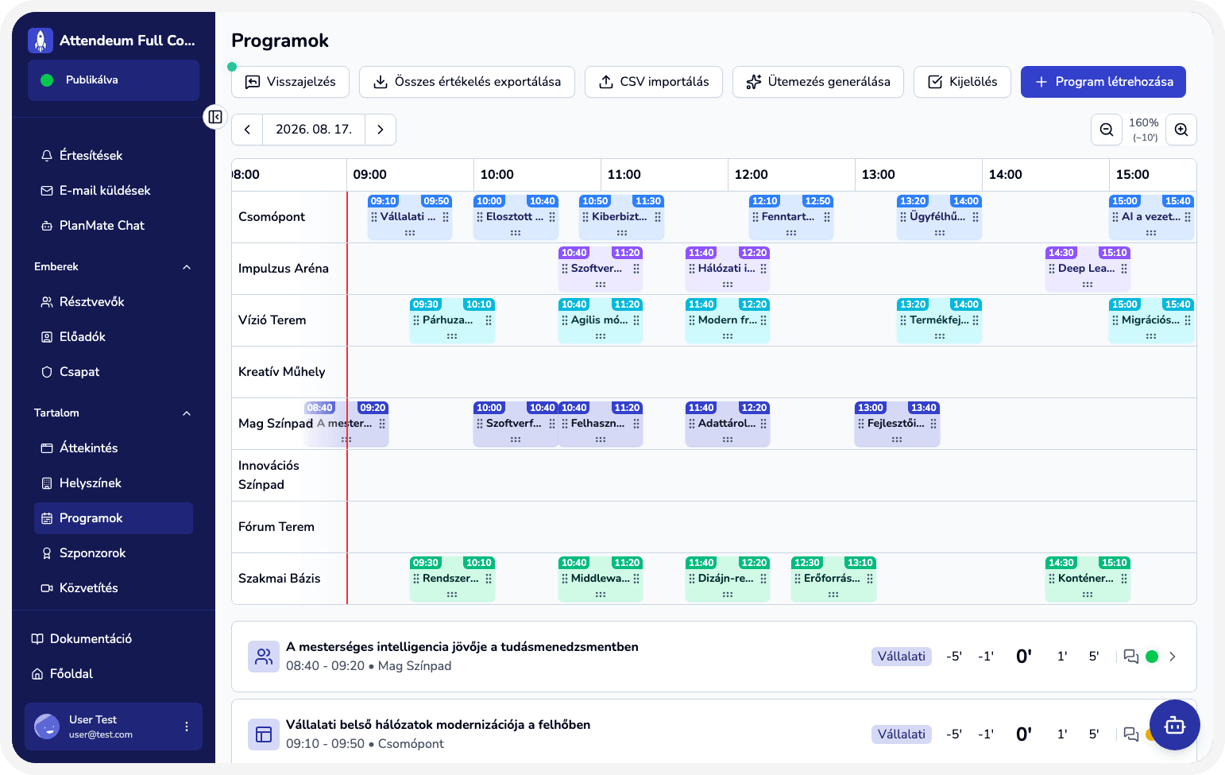Image resolution: width=1225 pixels, height=775 pixels.
Task: Open the date picker 2026. 08. 17.
Action: coord(314,130)
